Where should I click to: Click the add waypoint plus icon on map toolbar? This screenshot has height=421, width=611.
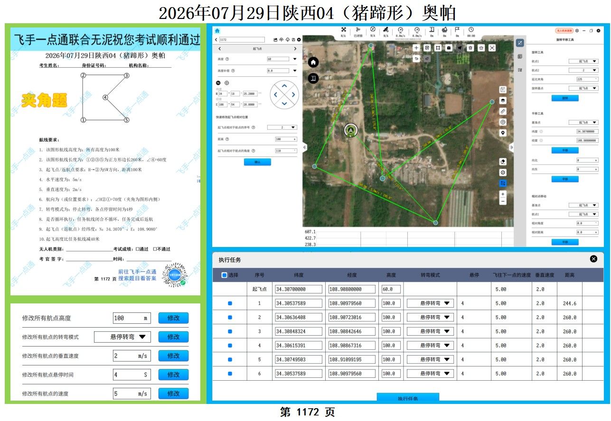pos(416,48)
